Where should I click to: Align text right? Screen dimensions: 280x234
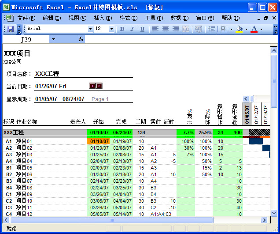coord(176,29)
